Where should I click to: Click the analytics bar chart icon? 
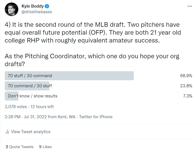[x=7, y=132]
